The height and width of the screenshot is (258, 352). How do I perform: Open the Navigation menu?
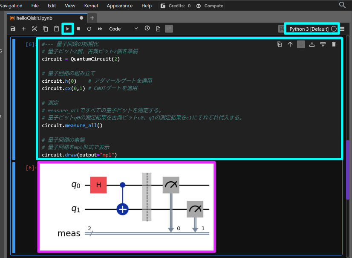pyautogui.click(x=11, y=6)
